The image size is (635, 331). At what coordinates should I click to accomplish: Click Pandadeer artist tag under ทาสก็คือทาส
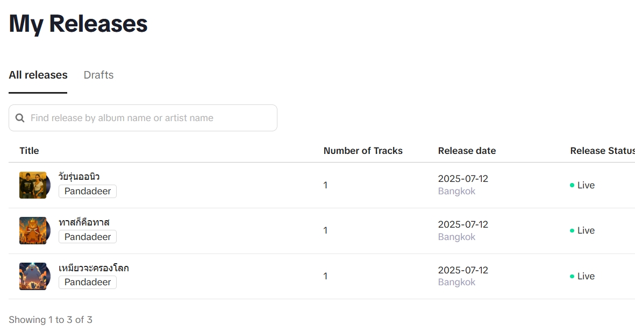coord(88,237)
